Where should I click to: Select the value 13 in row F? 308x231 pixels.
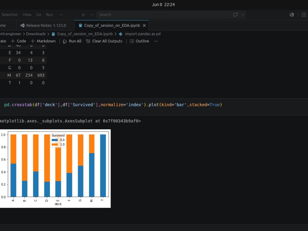(x=30, y=60)
